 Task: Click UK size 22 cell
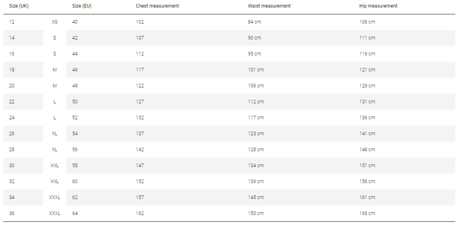click(x=12, y=101)
